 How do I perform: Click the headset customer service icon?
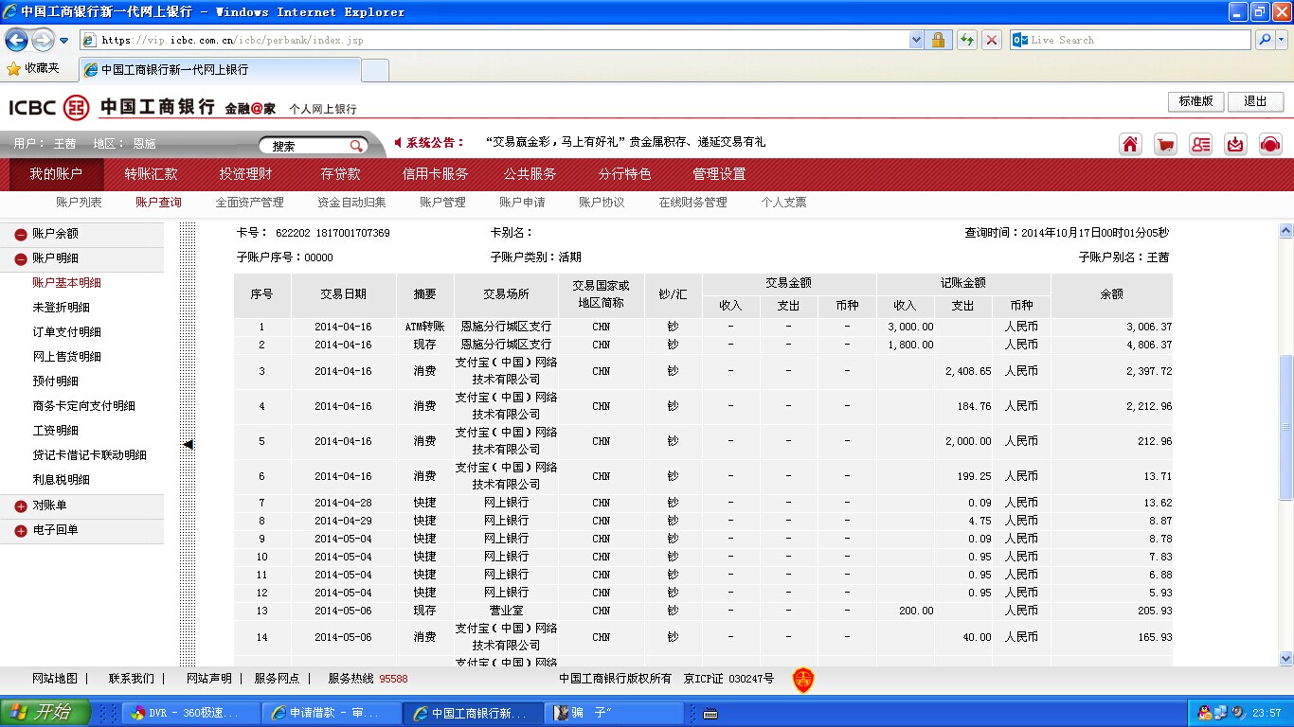1270,144
